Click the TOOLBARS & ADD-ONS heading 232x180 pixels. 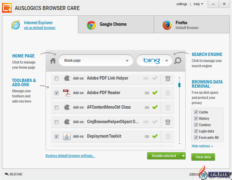coord(24,83)
